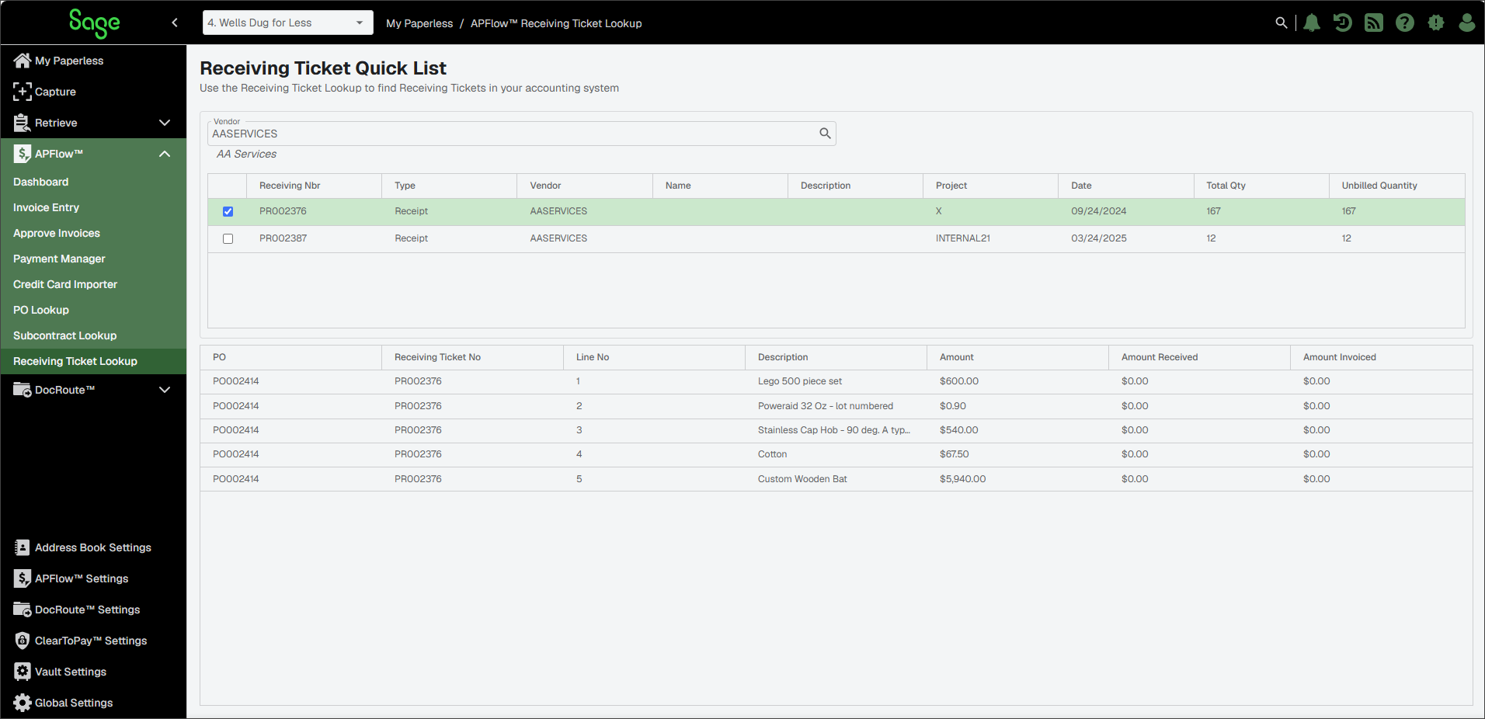Click the header search magnifier icon
Image resolution: width=1485 pixels, height=719 pixels.
(x=1282, y=23)
